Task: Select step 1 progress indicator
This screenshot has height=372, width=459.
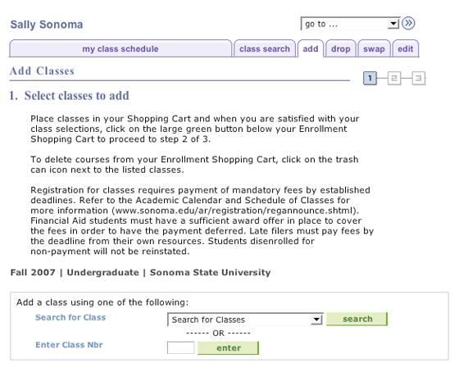Action: 370,78
